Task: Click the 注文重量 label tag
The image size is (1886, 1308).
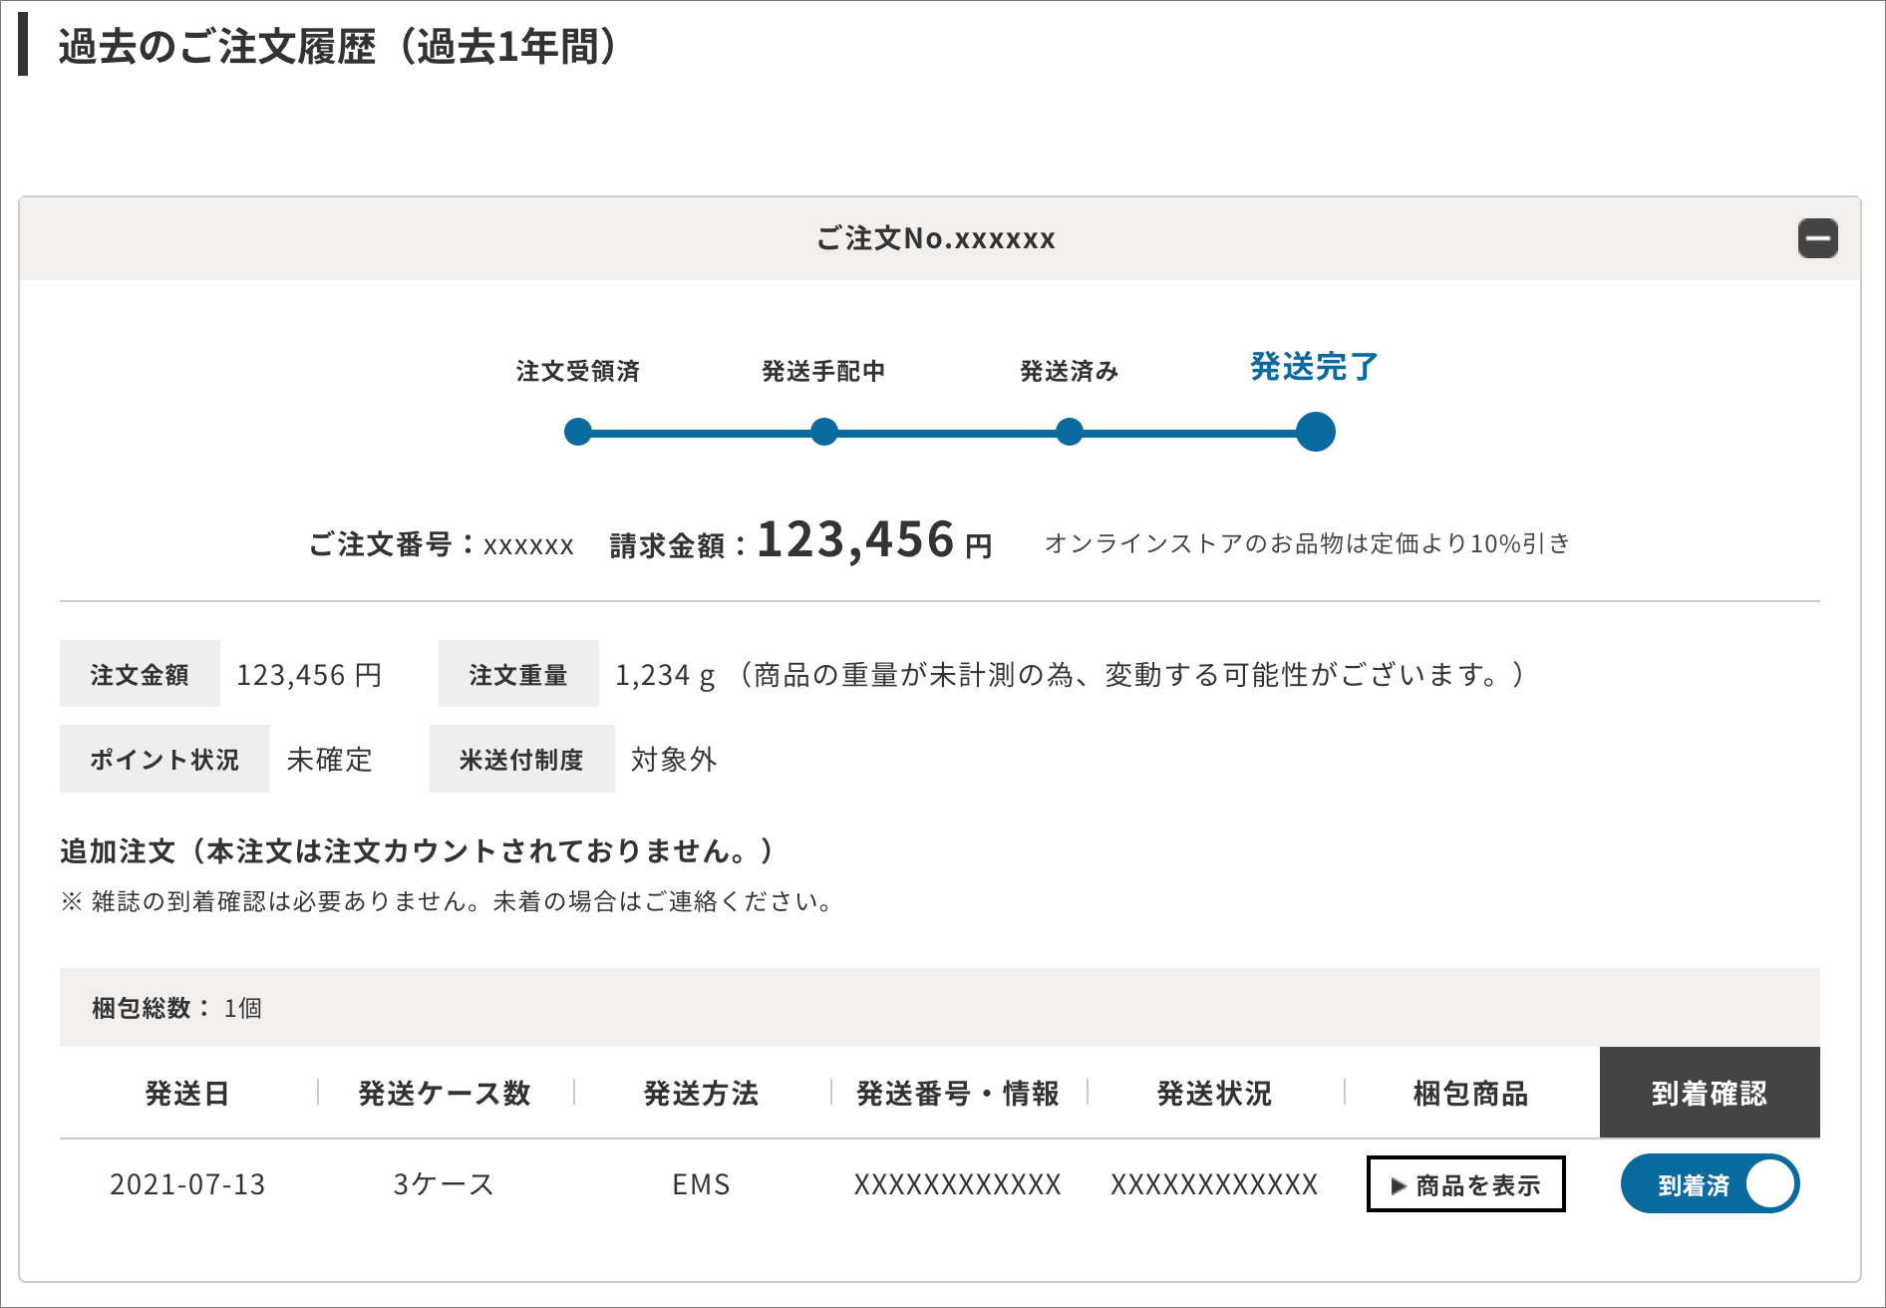Action: (518, 675)
